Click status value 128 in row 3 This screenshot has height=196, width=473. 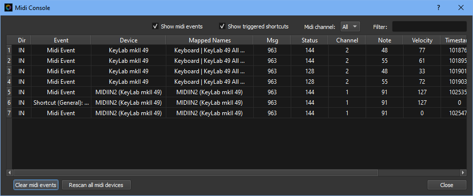[310, 71]
